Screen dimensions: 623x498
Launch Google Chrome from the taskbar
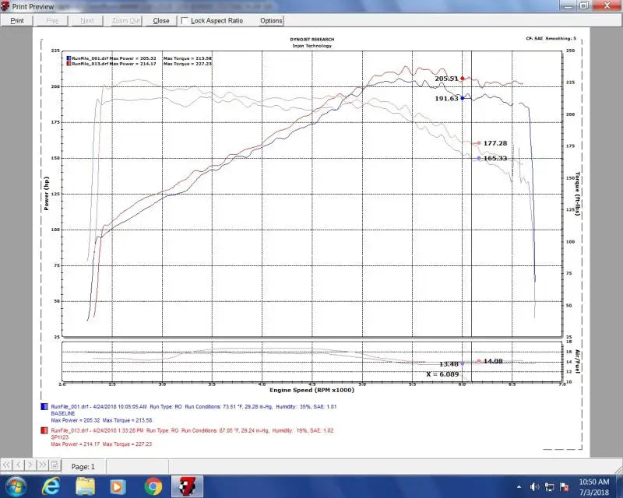coord(154,486)
